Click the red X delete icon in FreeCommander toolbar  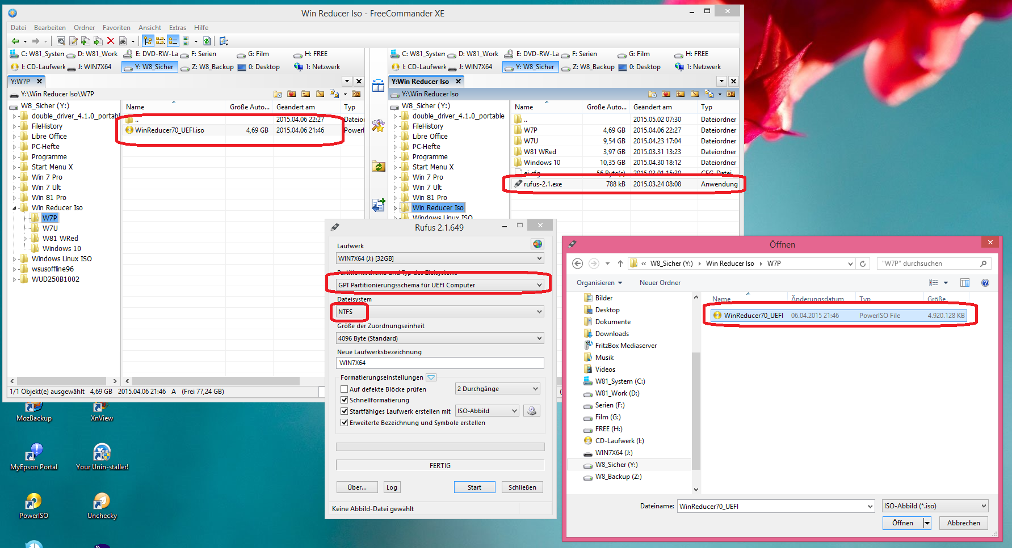(x=111, y=41)
